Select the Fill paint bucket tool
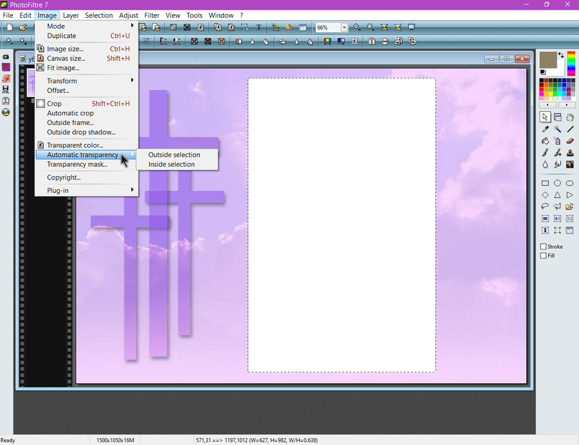The height and width of the screenshot is (445, 579). click(x=545, y=141)
